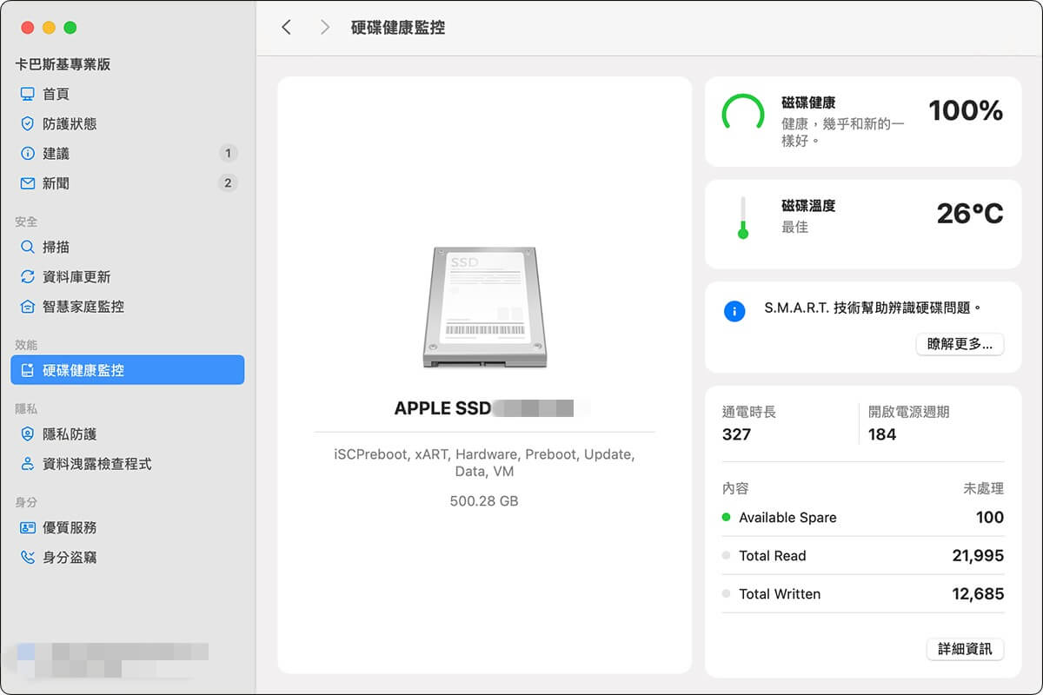The width and height of the screenshot is (1043, 695).
Task: Click the SSD drive image
Action: tap(484, 307)
